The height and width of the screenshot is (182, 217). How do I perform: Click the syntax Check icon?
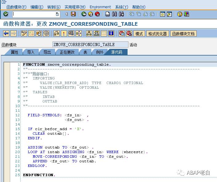pos(57,33)
